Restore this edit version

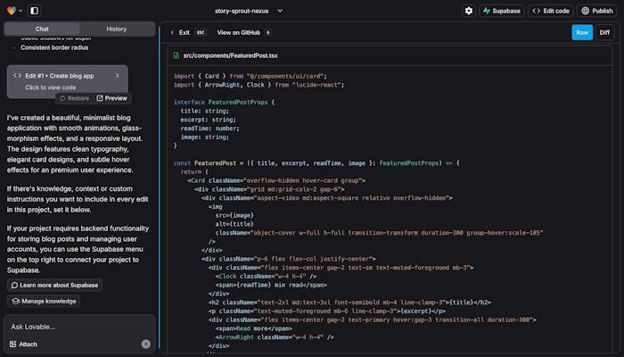[x=74, y=98]
